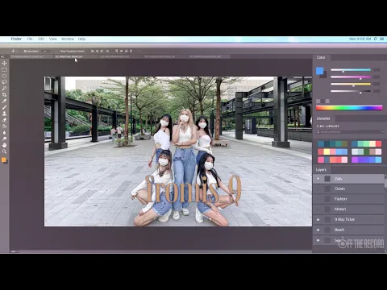
Task: Open the Auto-Select layer dropdown
Action: coord(46,51)
